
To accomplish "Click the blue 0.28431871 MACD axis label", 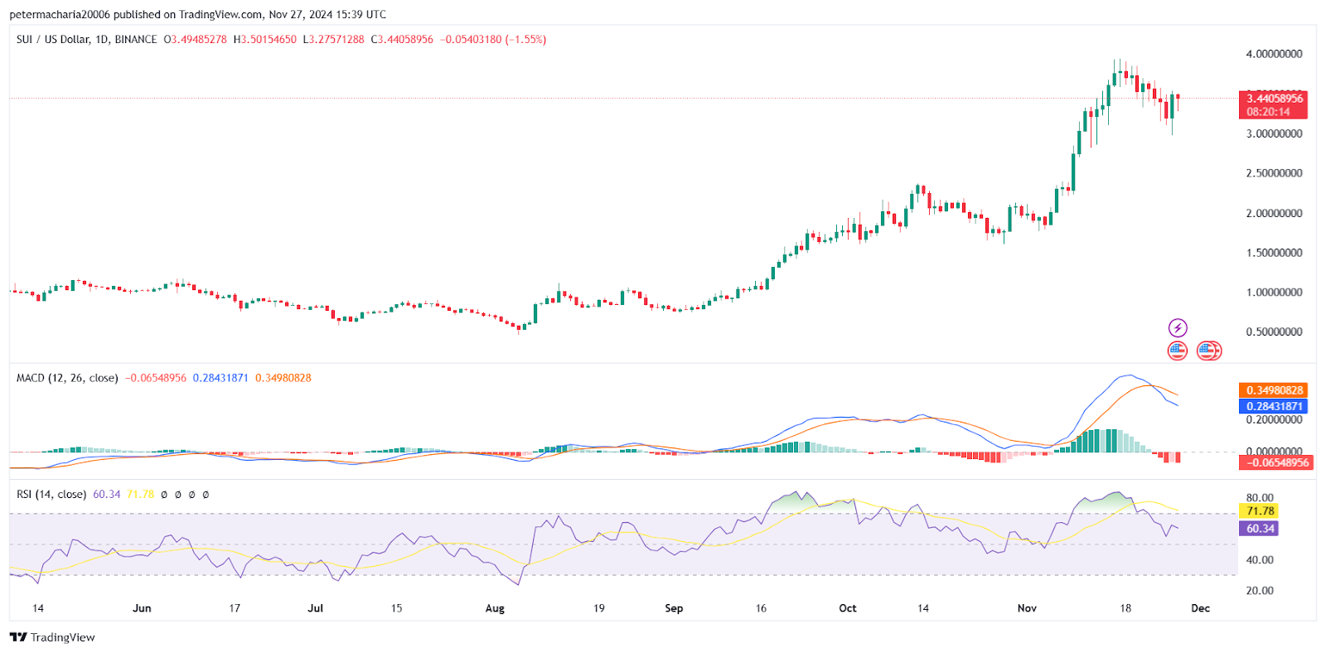I will pos(1274,406).
